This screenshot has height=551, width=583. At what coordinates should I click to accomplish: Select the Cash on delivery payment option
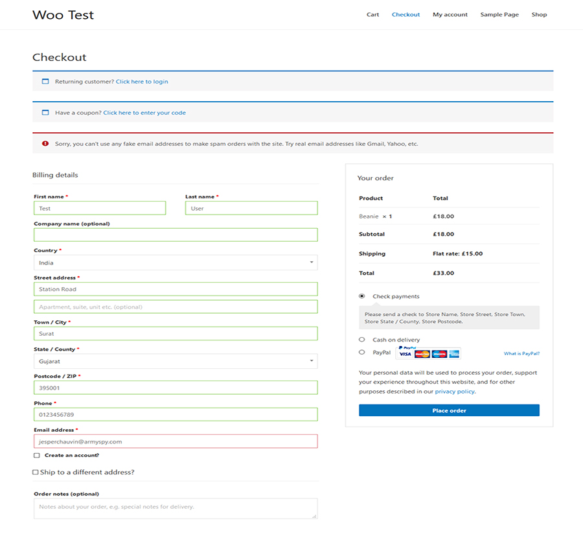point(363,339)
